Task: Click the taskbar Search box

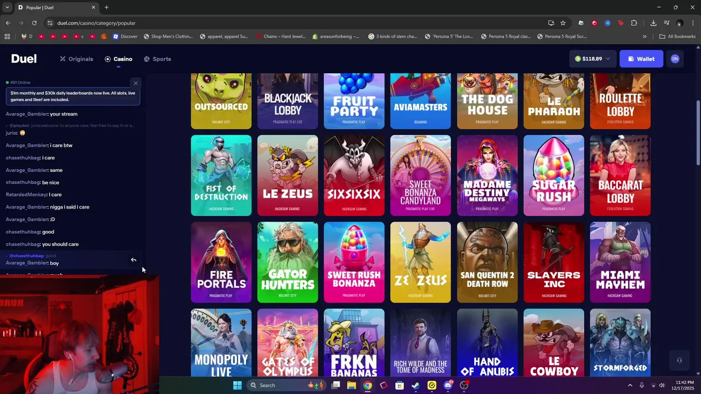Action: 285,385
